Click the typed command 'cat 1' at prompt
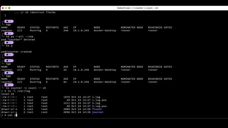228x128 pixels. point(12,115)
